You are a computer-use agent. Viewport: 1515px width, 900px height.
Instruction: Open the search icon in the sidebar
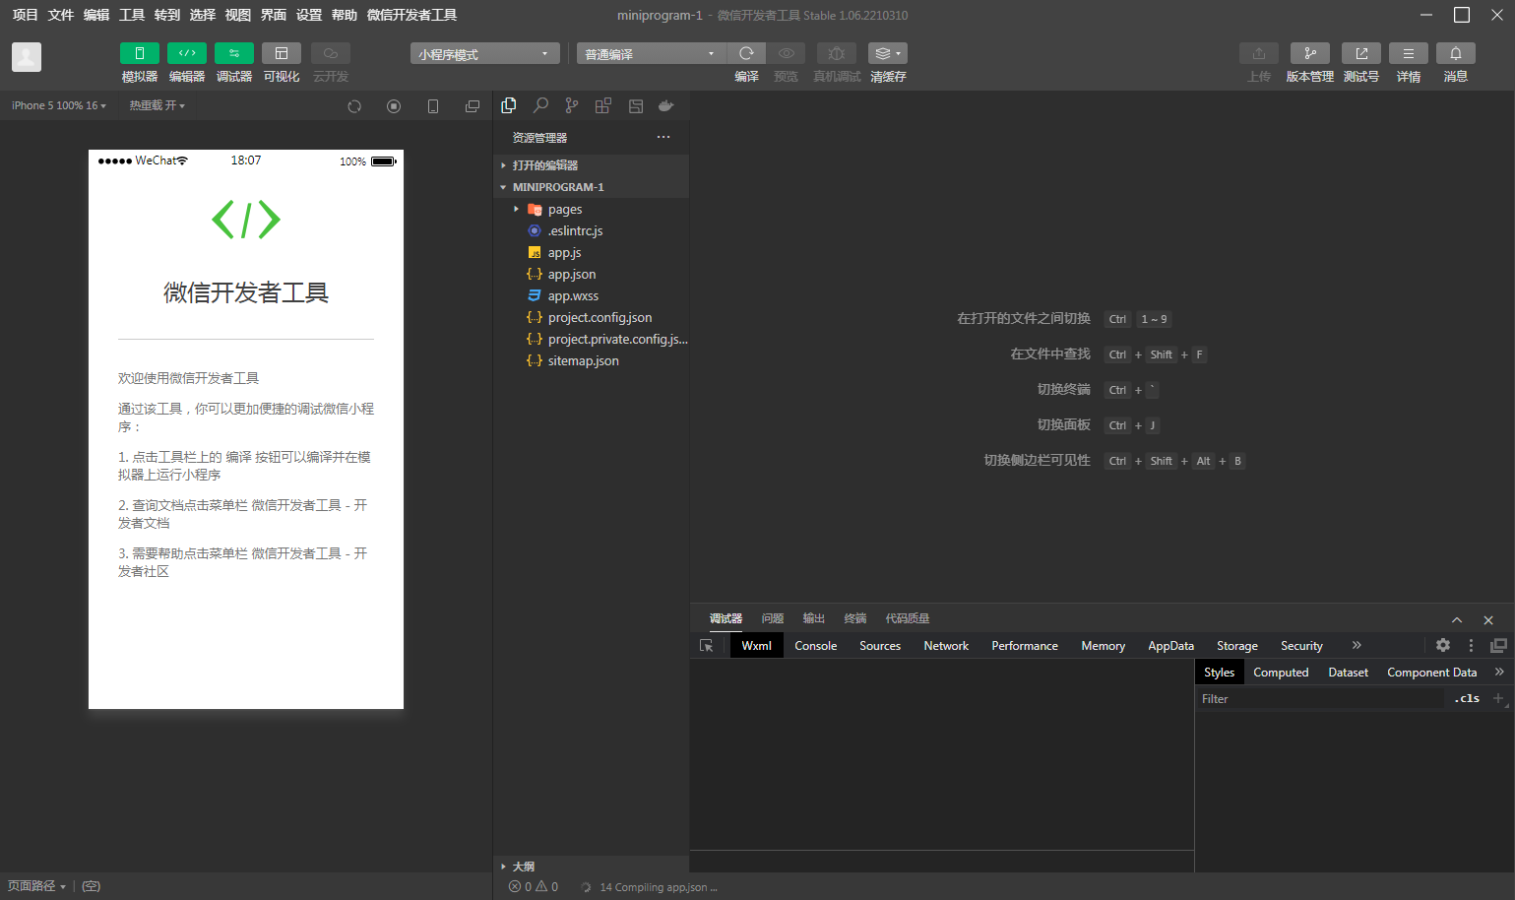tap(540, 105)
